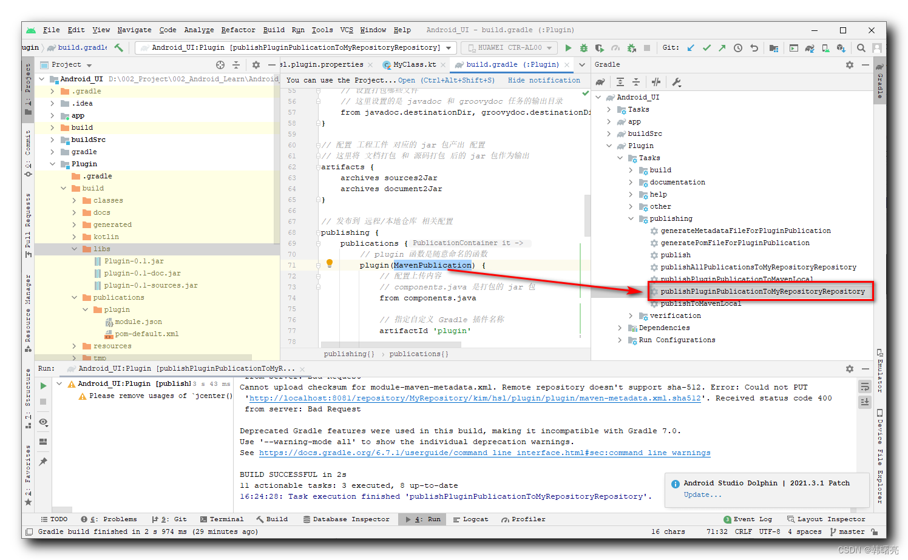
Task: Click the intention light bulb on line 71
Action: [330, 263]
